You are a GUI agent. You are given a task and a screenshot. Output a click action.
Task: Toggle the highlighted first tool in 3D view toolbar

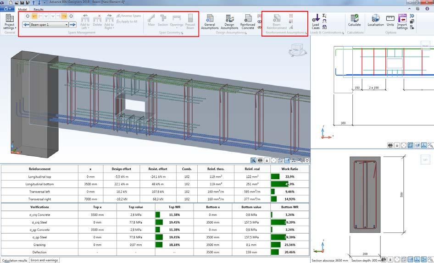pyautogui.click(x=253, y=160)
